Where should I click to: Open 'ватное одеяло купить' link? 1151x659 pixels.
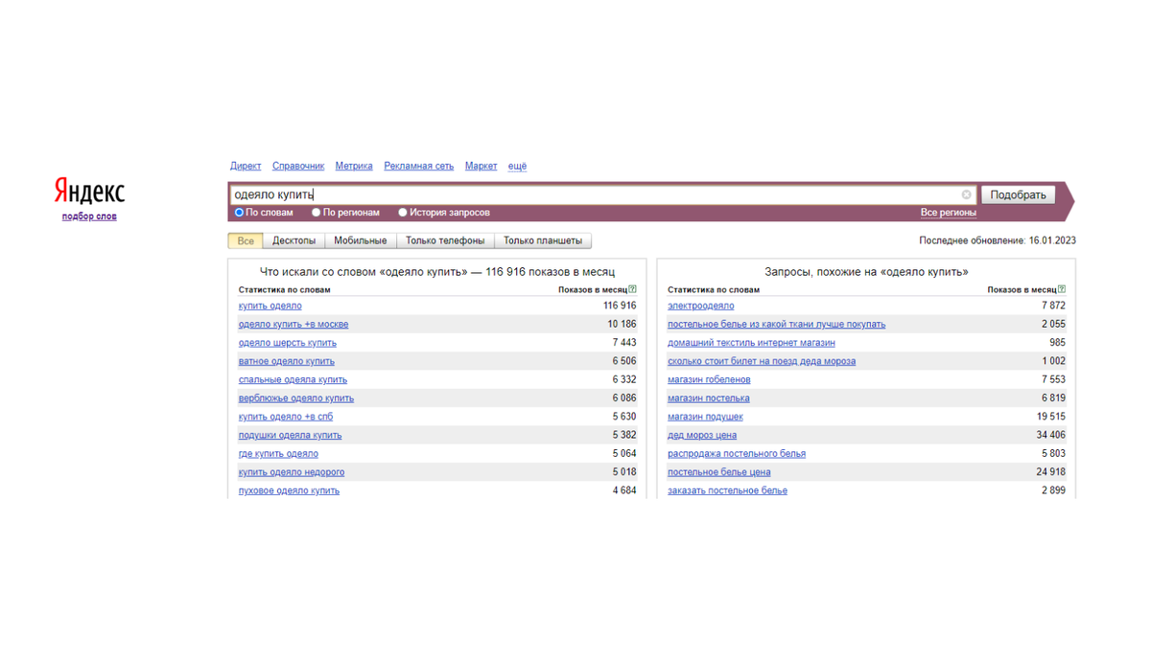pyautogui.click(x=287, y=361)
